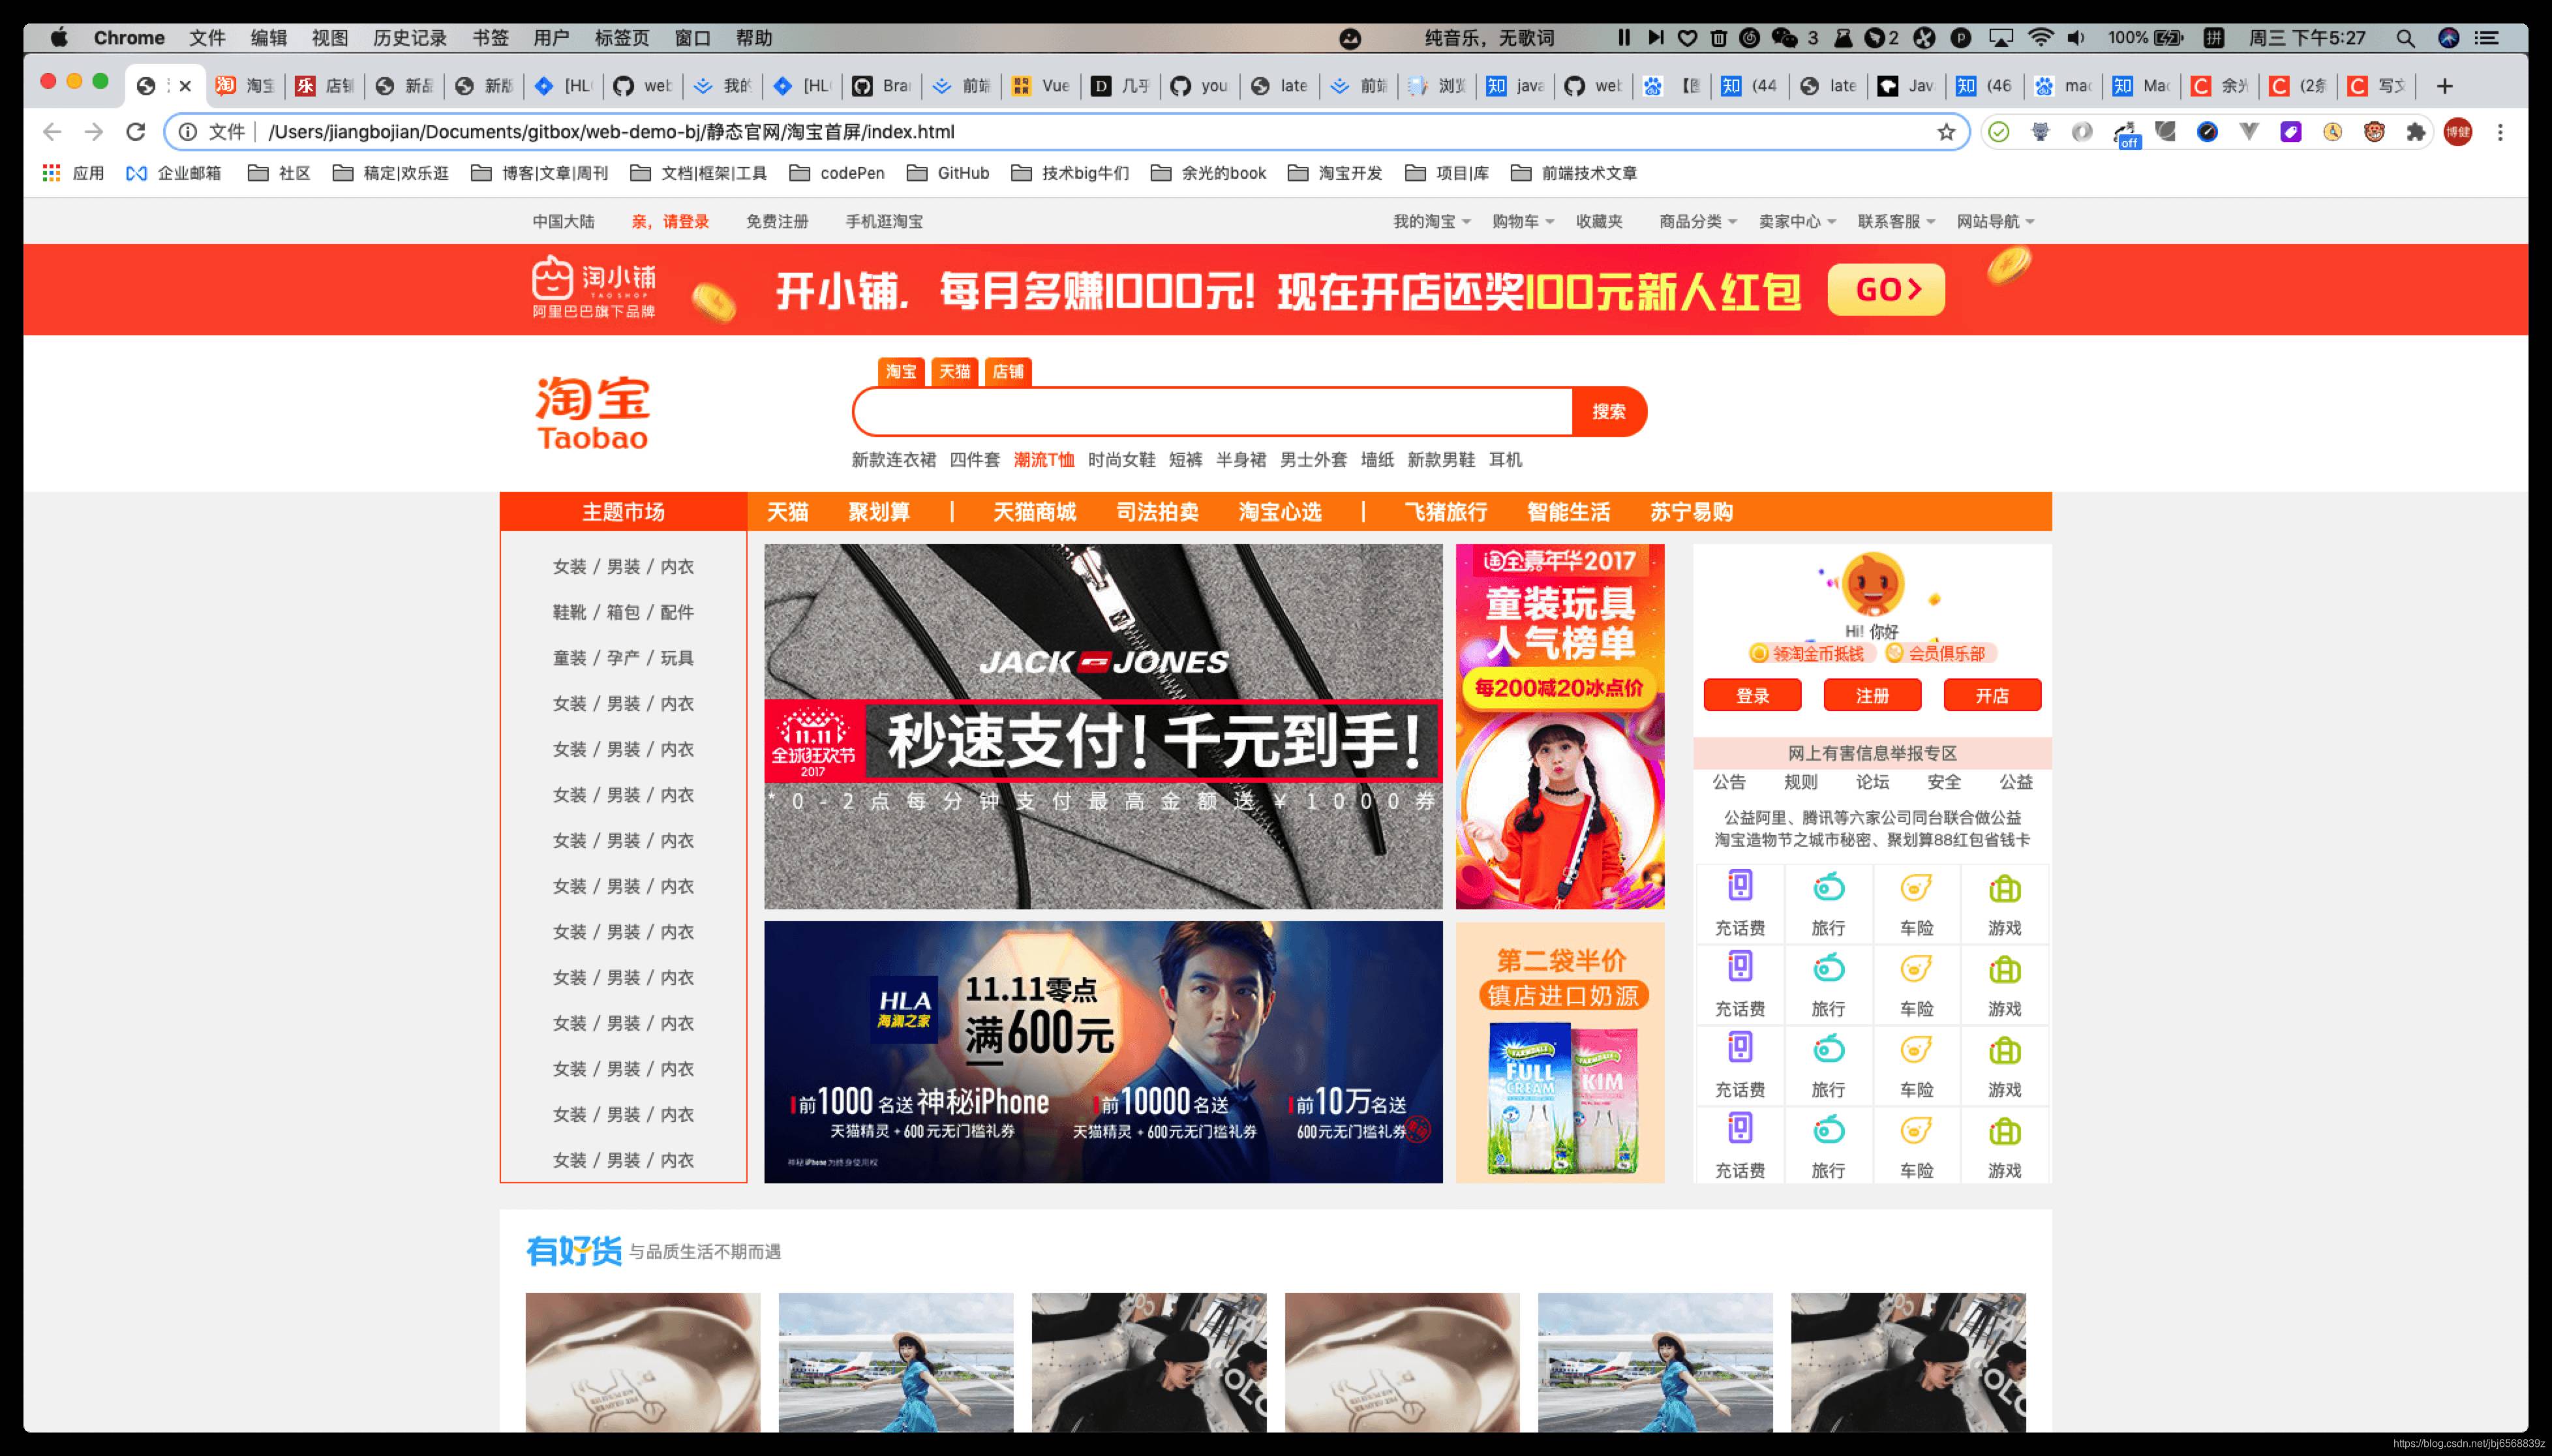Click the first 充话费 phone icon
2552x1456 pixels.
tap(1740, 886)
